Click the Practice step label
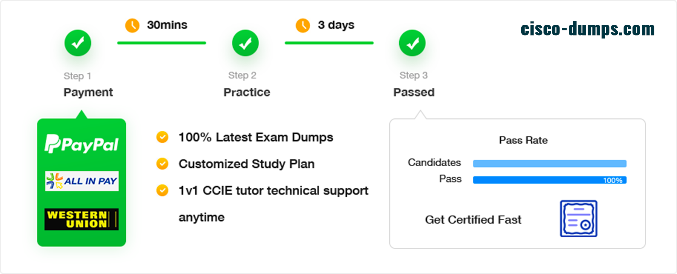The height and width of the screenshot is (274, 677). [247, 92]
